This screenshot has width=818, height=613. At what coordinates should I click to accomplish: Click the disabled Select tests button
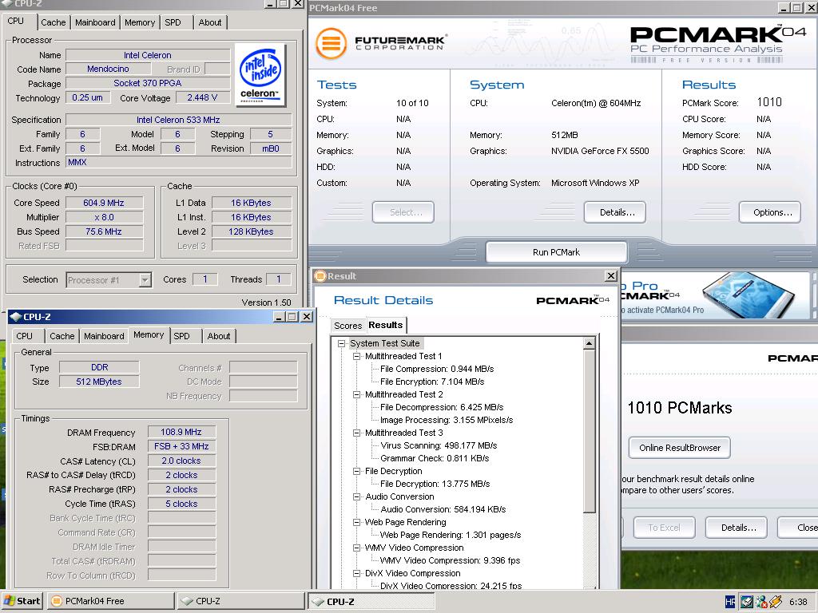[403, 212]
